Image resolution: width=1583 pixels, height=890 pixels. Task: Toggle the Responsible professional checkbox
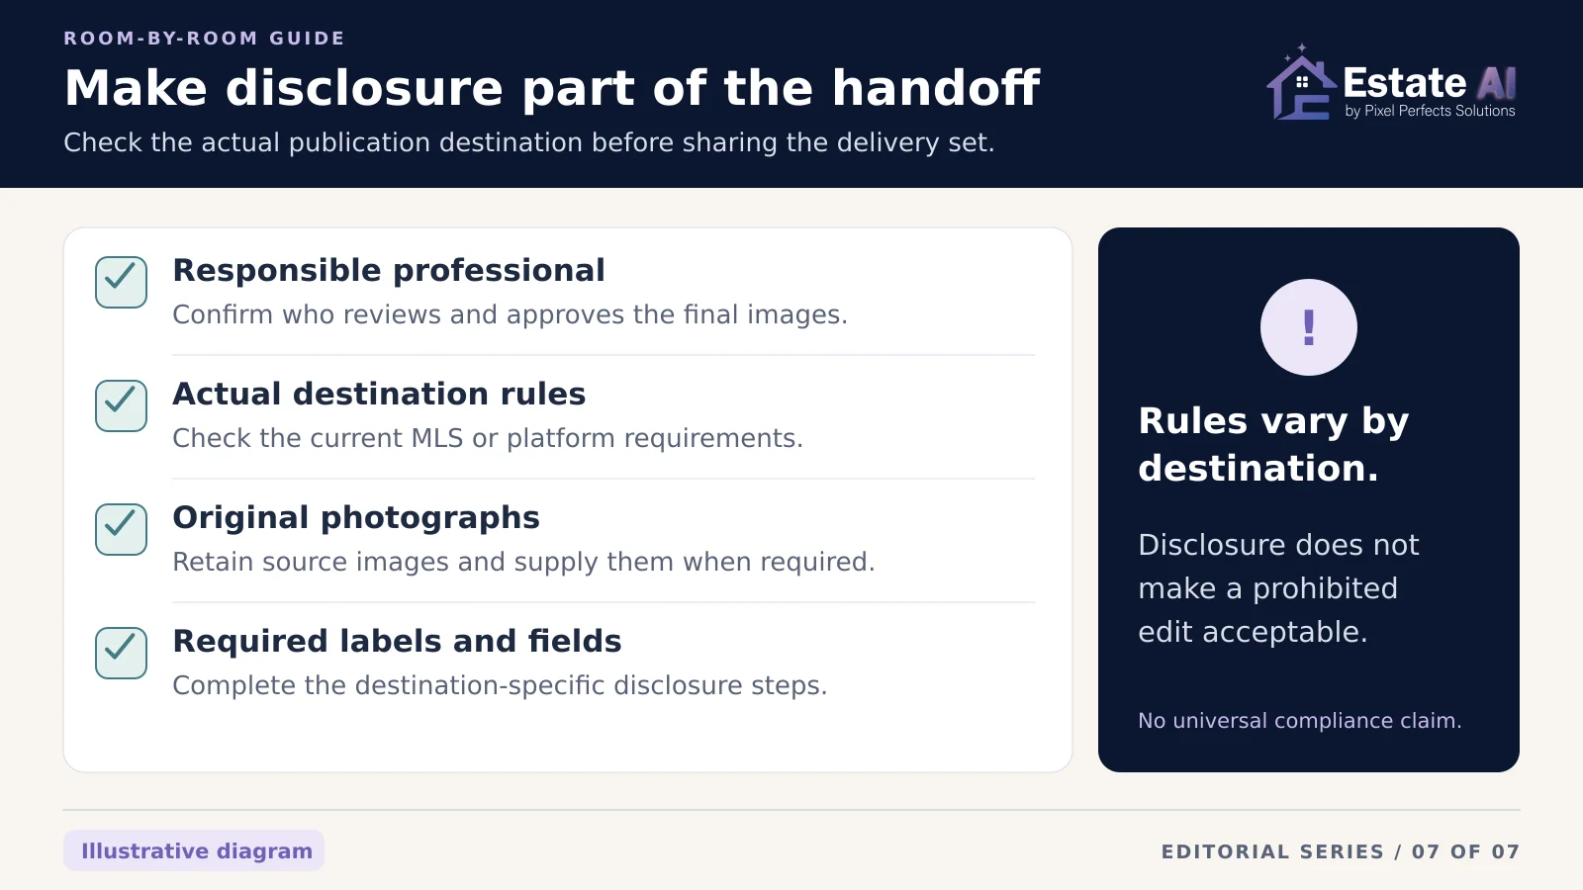click(x=121, y=282)
